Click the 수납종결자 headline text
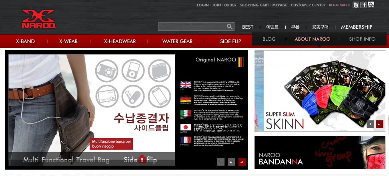Viewport: 389px width, 176px height. pyautogui.click(x=141, y=119)
